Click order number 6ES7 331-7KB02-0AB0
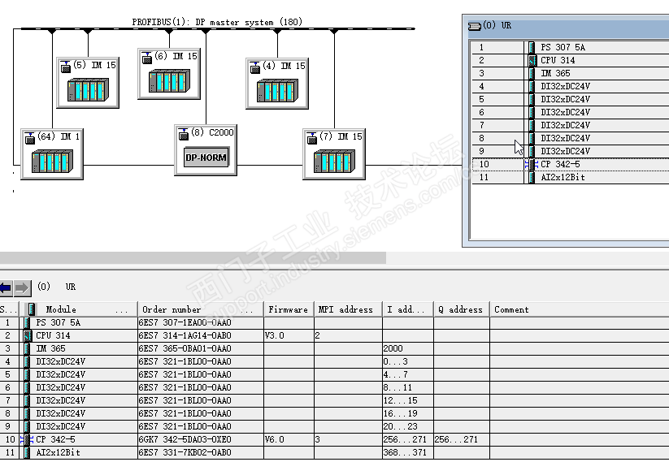Viewport: 669px width, 462px height. pos(185,452)
